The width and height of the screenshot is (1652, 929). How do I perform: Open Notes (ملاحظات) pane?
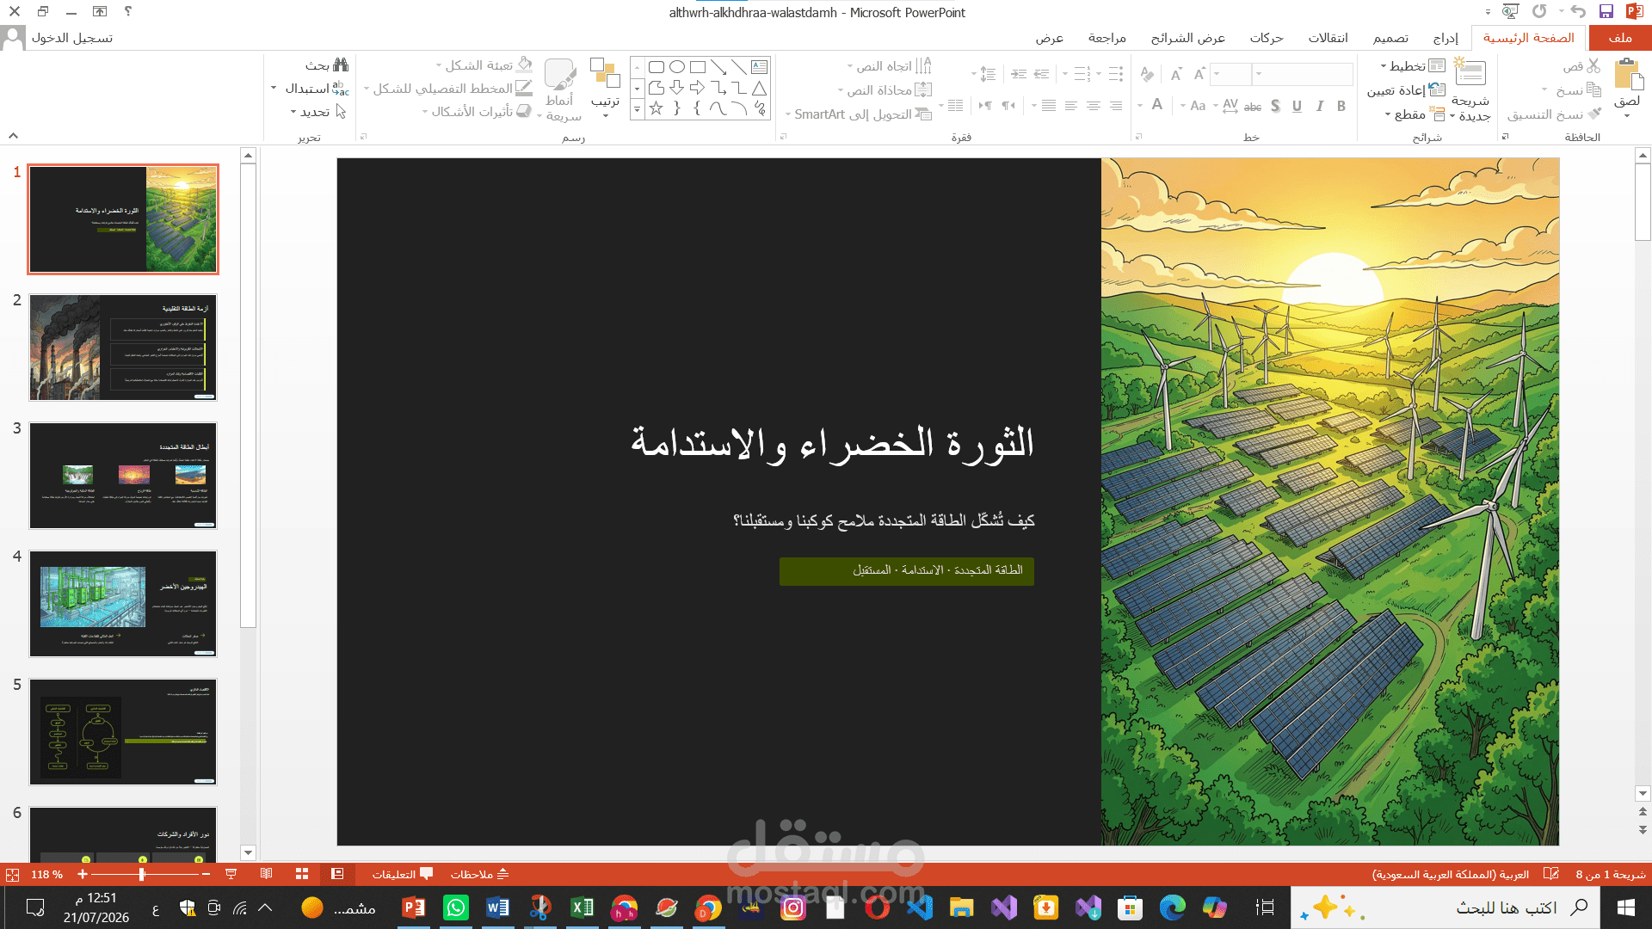(480, 874)
